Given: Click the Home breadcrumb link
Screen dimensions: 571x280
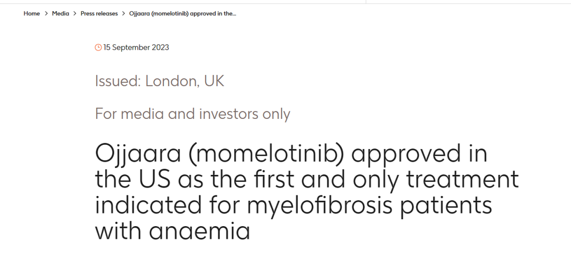Looking at the screenshot, I should click(32, 14).
